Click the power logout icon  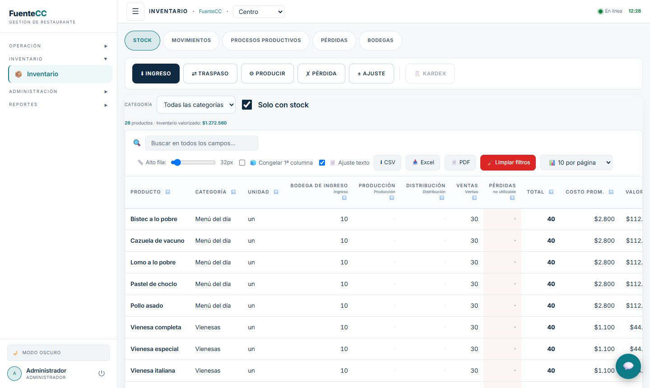coord(102,373)
